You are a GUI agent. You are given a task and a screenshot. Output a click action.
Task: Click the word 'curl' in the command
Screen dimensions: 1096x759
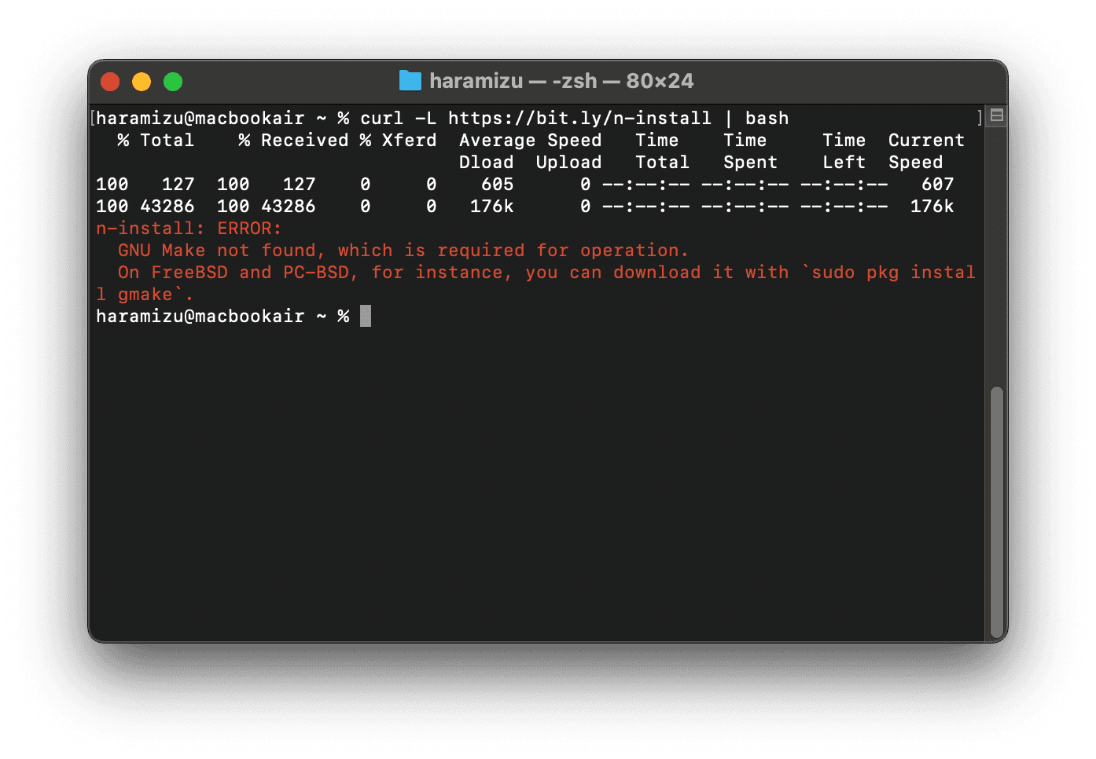(381, 118)
